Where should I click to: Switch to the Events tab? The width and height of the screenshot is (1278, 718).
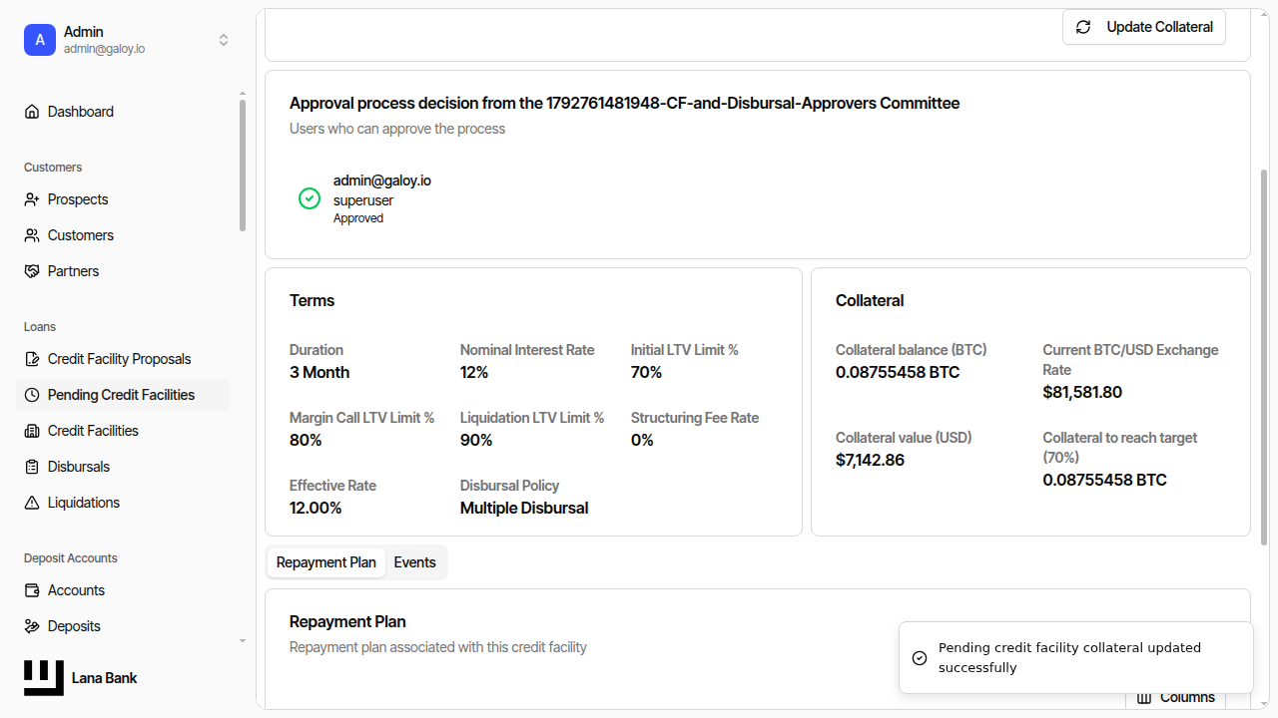coord(414,562)
